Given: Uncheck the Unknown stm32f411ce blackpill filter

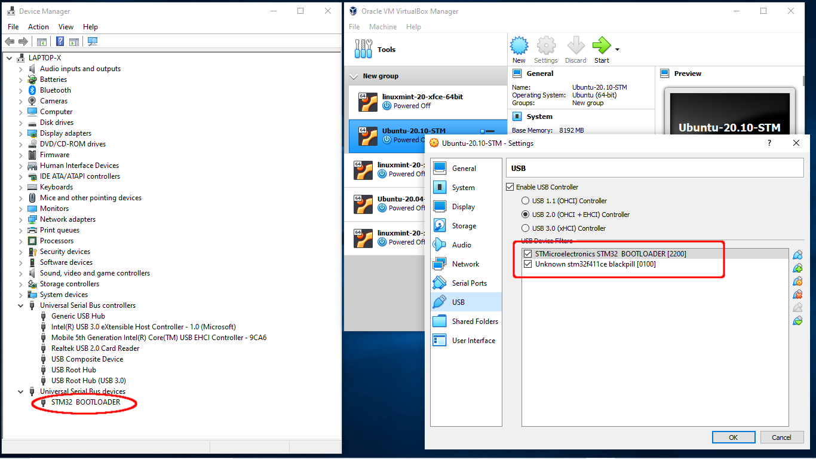Looking at the screenshot, I should 527,264.
